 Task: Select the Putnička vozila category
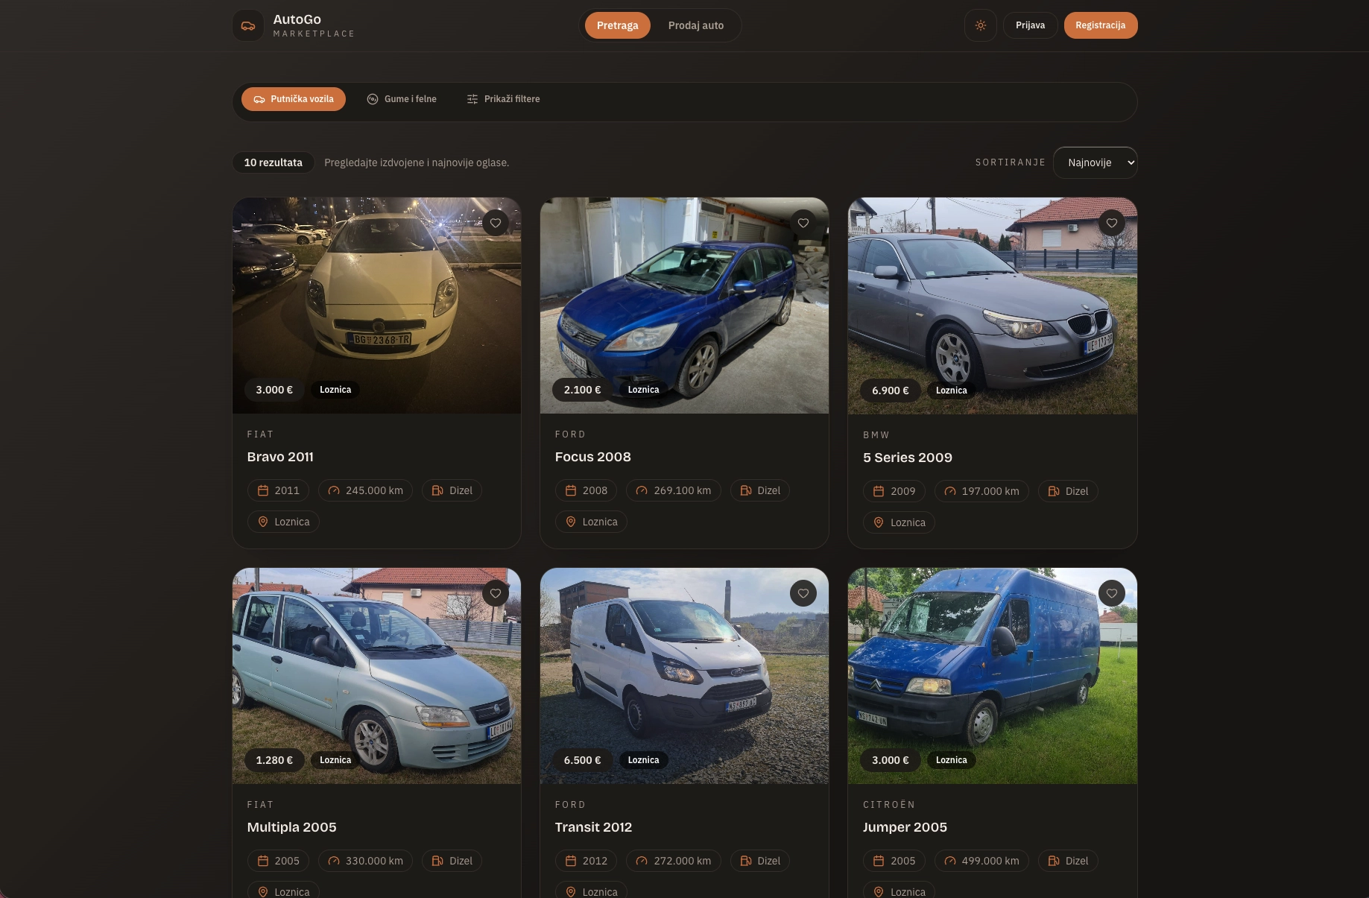(294, 99)
